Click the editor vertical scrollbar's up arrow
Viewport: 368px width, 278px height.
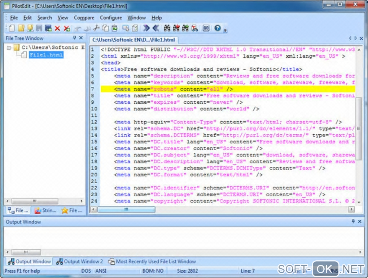pos(359,50)
